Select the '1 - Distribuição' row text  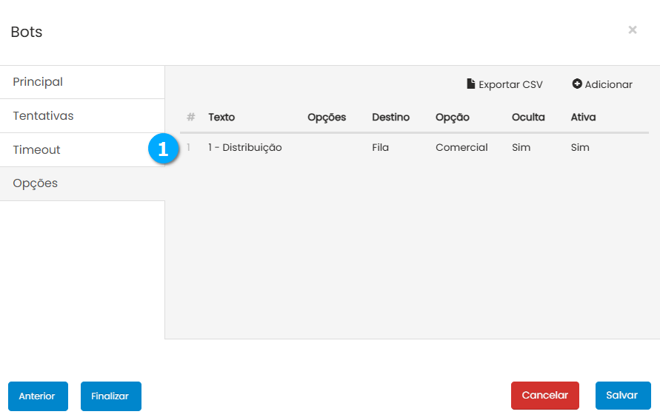point(245,148)
